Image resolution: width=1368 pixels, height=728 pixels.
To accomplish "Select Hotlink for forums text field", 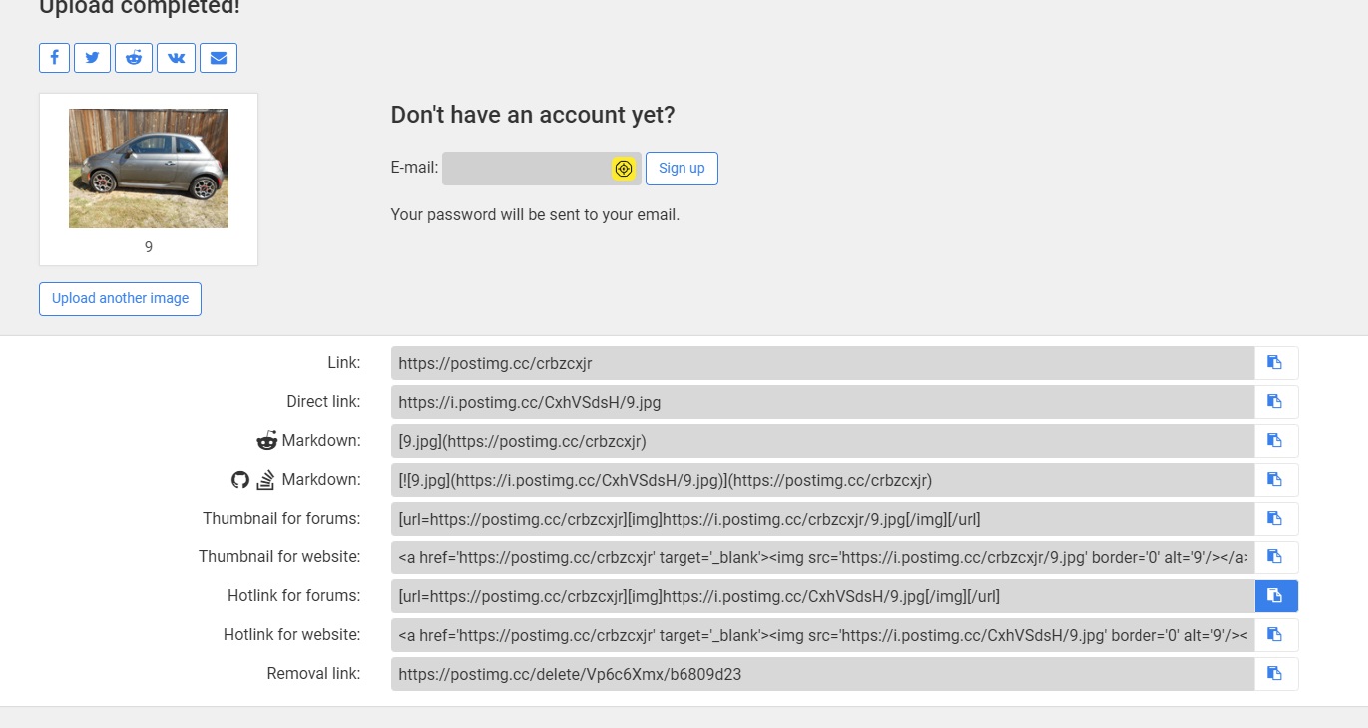I will coord(822,596).
